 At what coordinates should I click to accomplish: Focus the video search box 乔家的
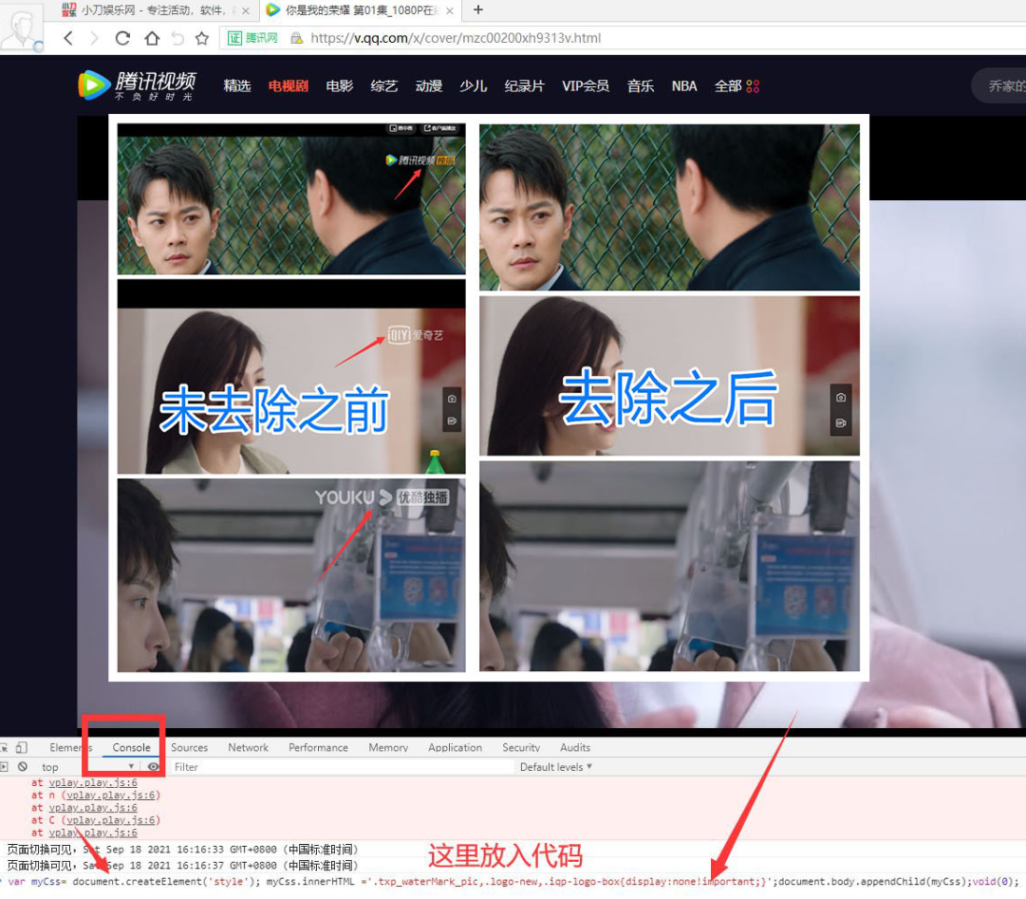(999, 85)
